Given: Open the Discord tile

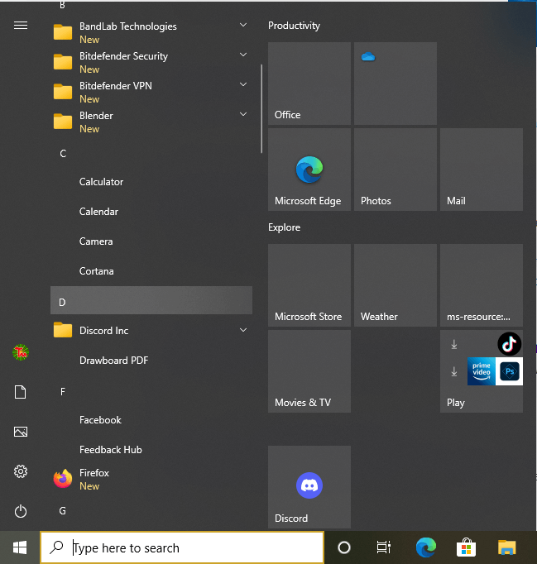Looking at the screenshot, I should click(x=309, y=487).
